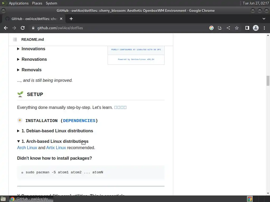
Task: Open the Arch Linux link
Action: click(x=27, y=148)
